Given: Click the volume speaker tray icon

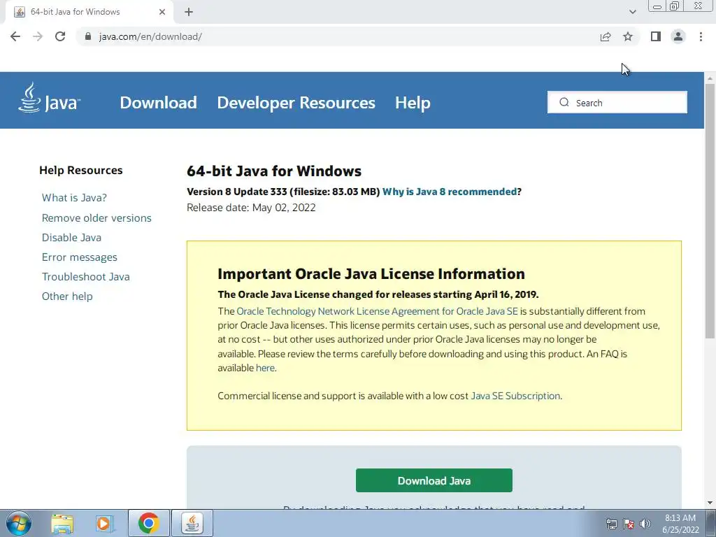Looking at the screenshot, I should (645, 524).
